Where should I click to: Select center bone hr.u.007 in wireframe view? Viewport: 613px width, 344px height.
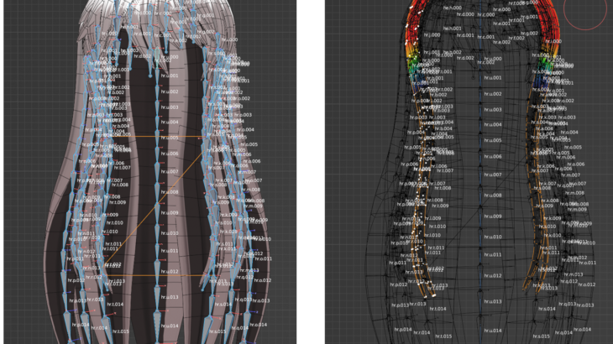point(492,175)
